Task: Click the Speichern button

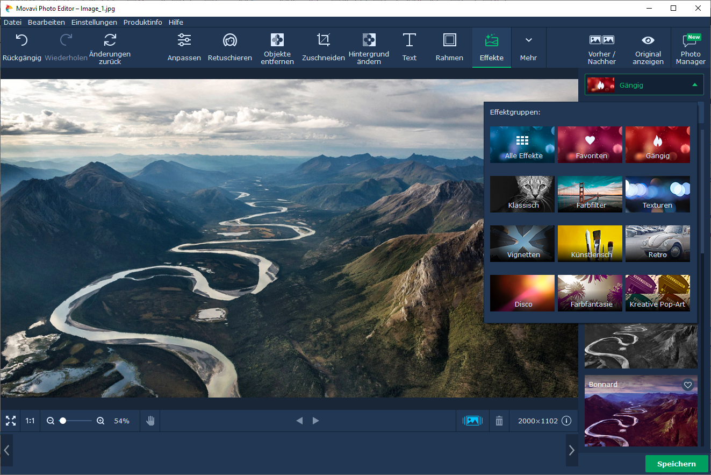Action: click(676, 464)
